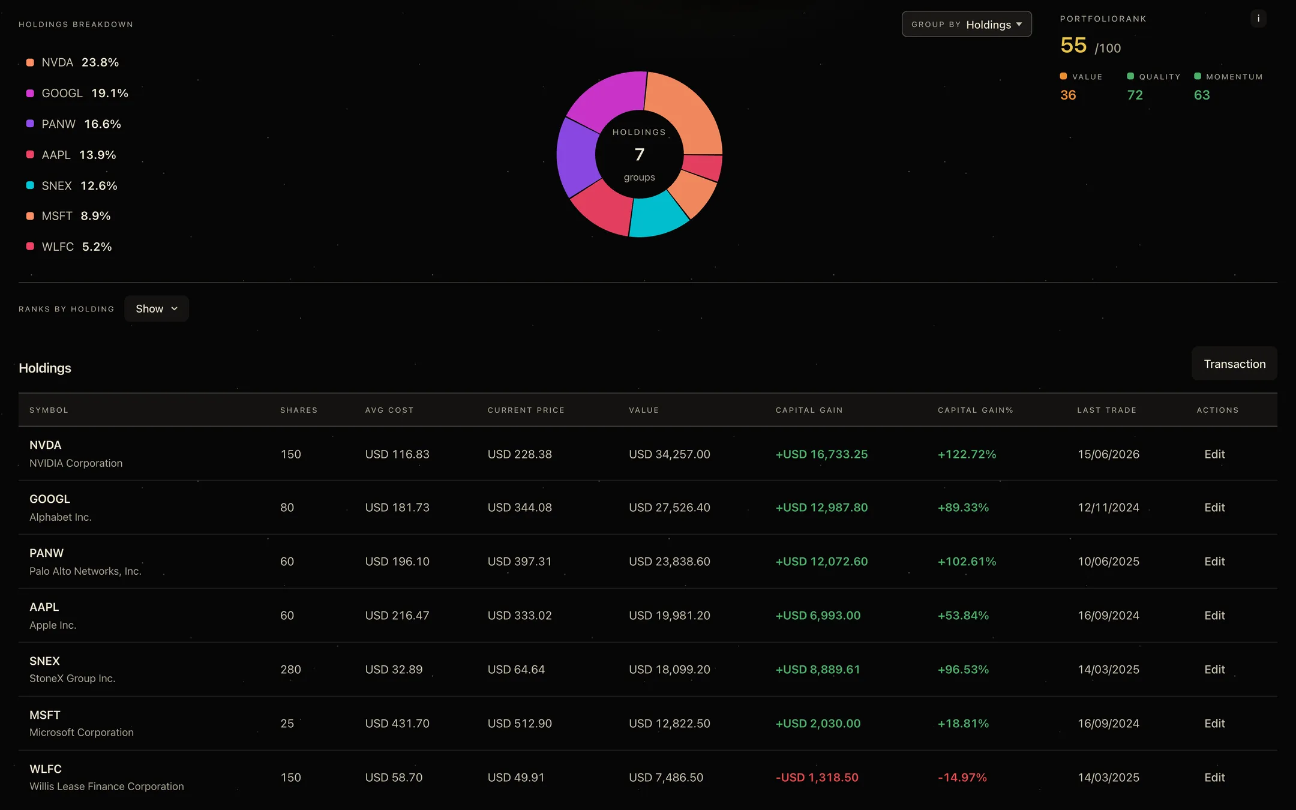Image resolution: width=1296 pixels, height=810 pixels.
Task: Sort table by Shares column header
Action: point(299,410)
